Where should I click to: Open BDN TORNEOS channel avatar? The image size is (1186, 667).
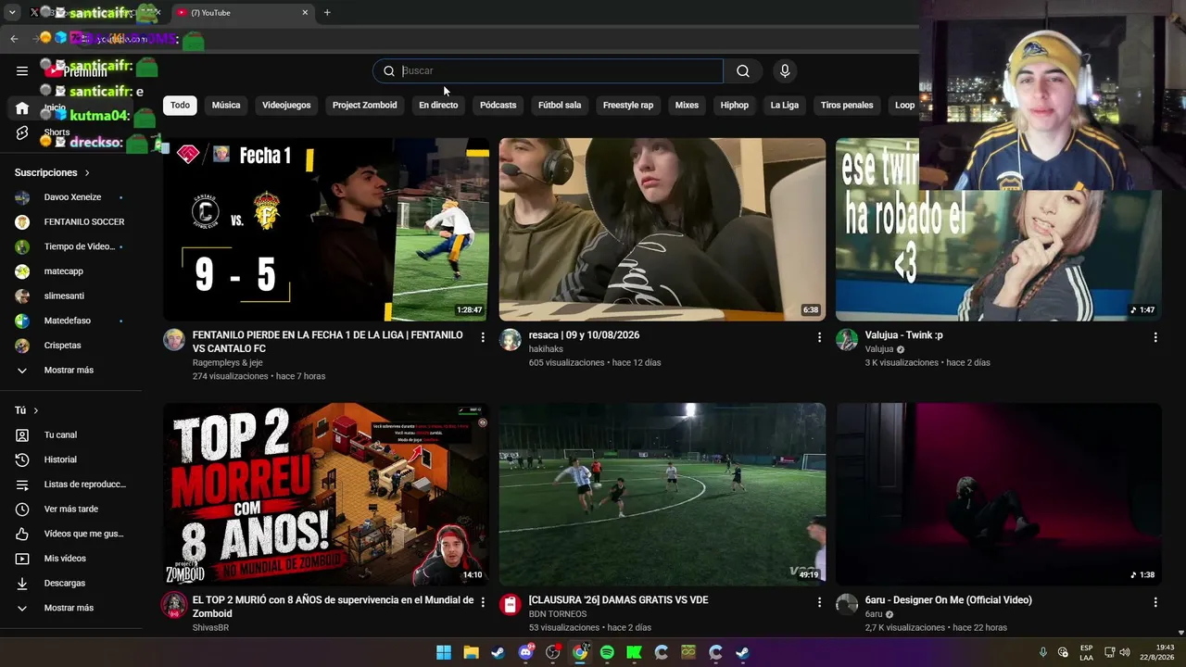pyautogui.click(x=511, y=605)
